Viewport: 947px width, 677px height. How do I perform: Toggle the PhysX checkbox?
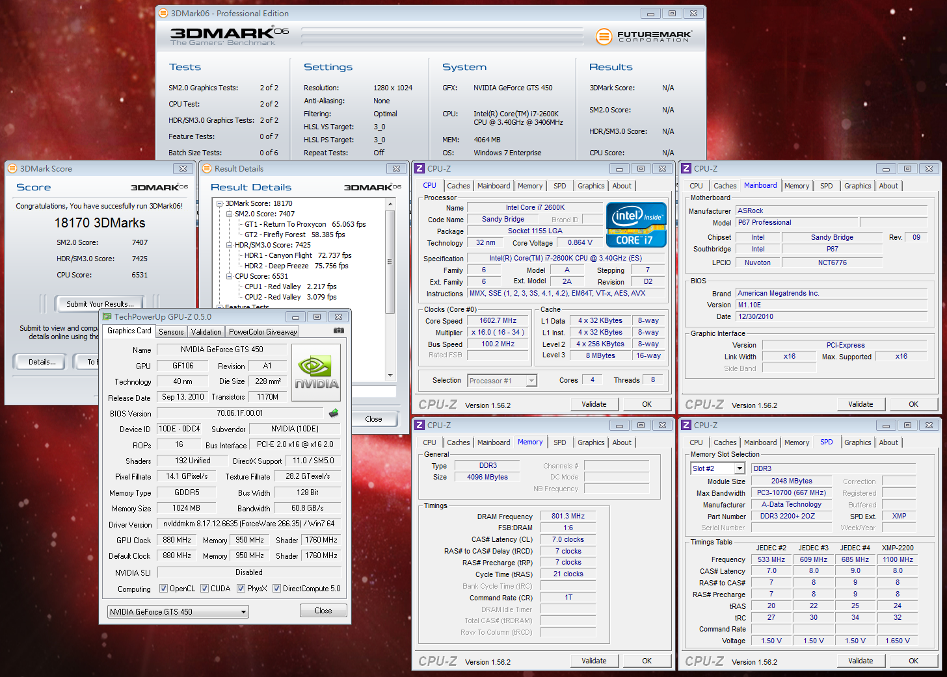(x=241, y=589)
